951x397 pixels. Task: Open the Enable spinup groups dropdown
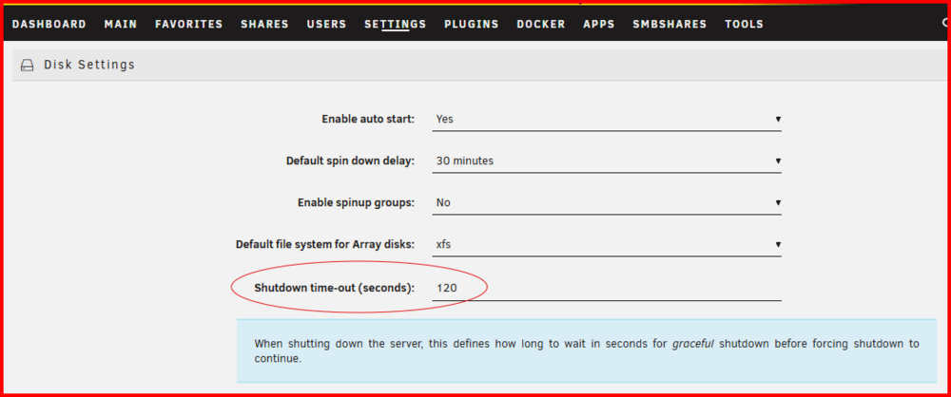607,203
